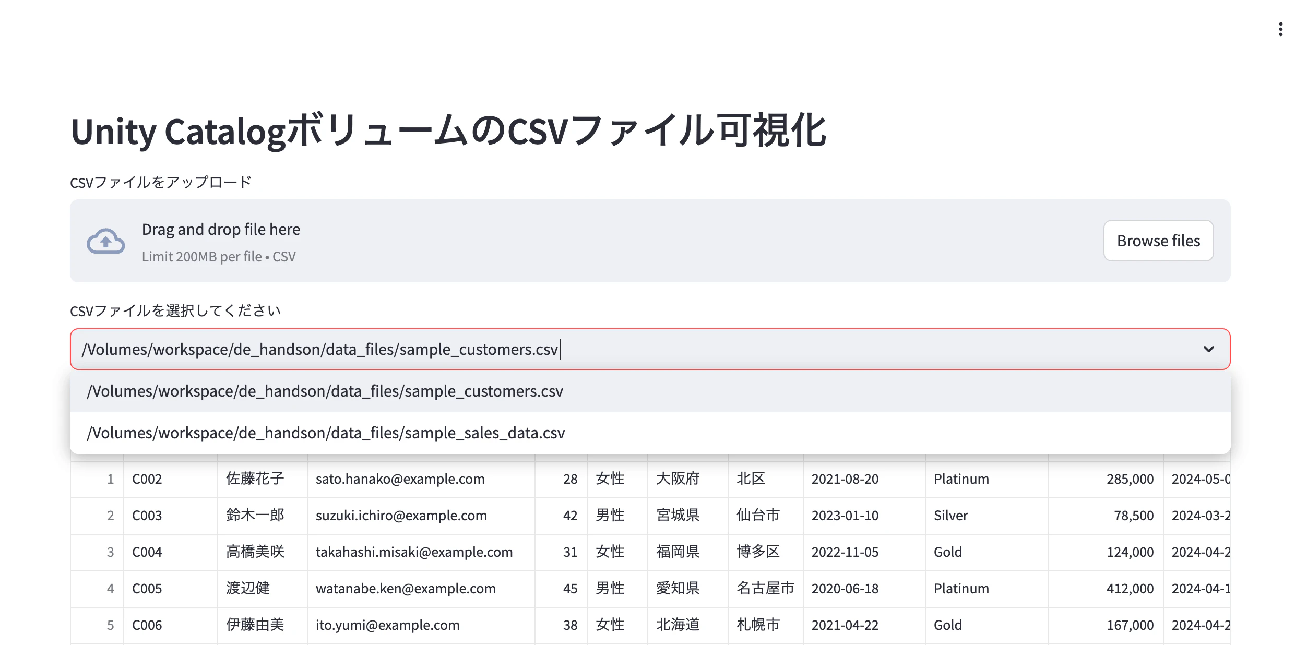Click the name cell 鈴木一郎
This screenshot has height=645, width=1307.
pos(263,516)
